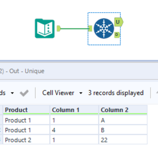The image size is (158, 159).
Task: Select the Text Input book tool
Action: (x=45, y=28)
